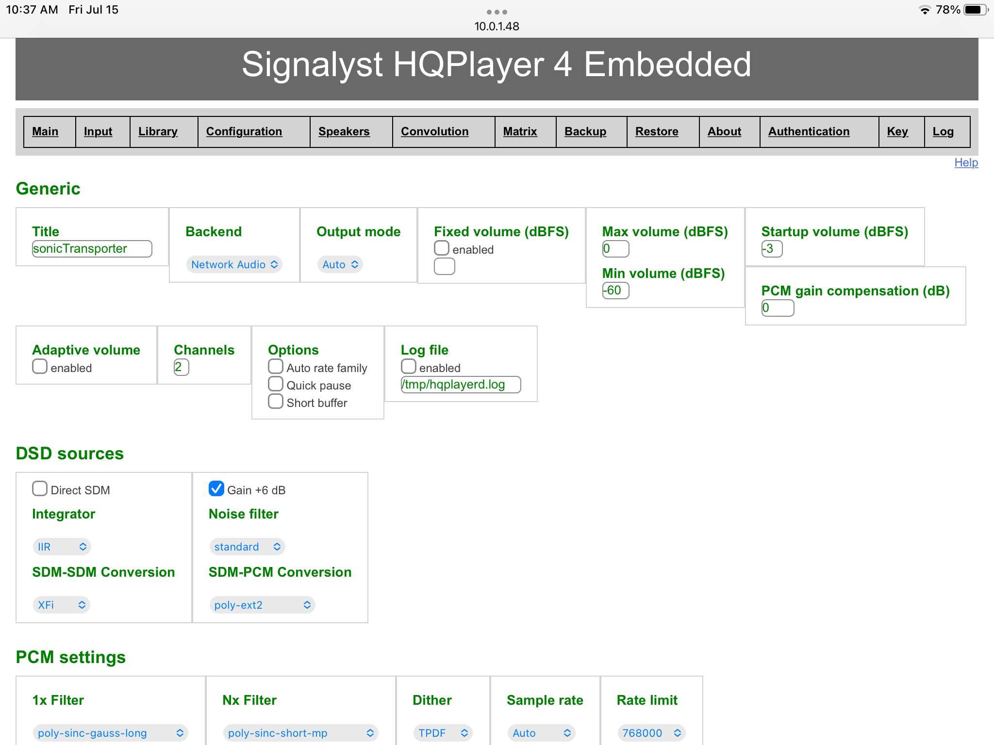Tap the Wi-Fi status icon
This screenshot has width=994, height=745.
925,10
